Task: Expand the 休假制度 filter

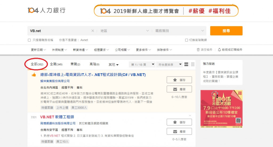Action: pos(59,50)
